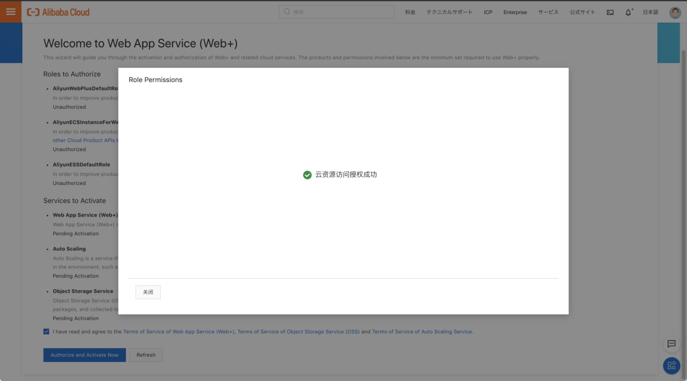687x381 pixels.
Task: Click the 云资源访问授权成功 message
Action: click(x=346, y=175)
